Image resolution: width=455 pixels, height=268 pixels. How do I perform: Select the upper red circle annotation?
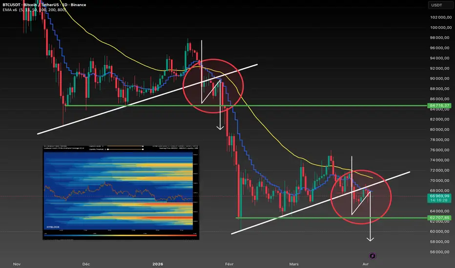(213, 86)
